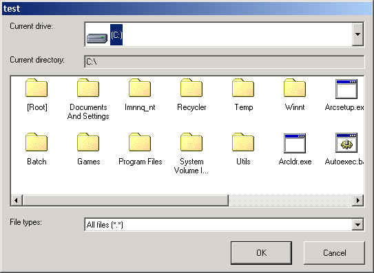Click the "Utils" label
This screenshot has height=273, width=374.
[x=243, y=162]
